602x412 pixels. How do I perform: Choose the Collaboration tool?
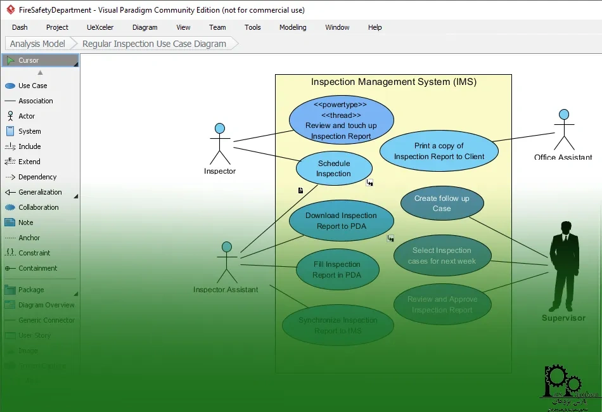10,207
